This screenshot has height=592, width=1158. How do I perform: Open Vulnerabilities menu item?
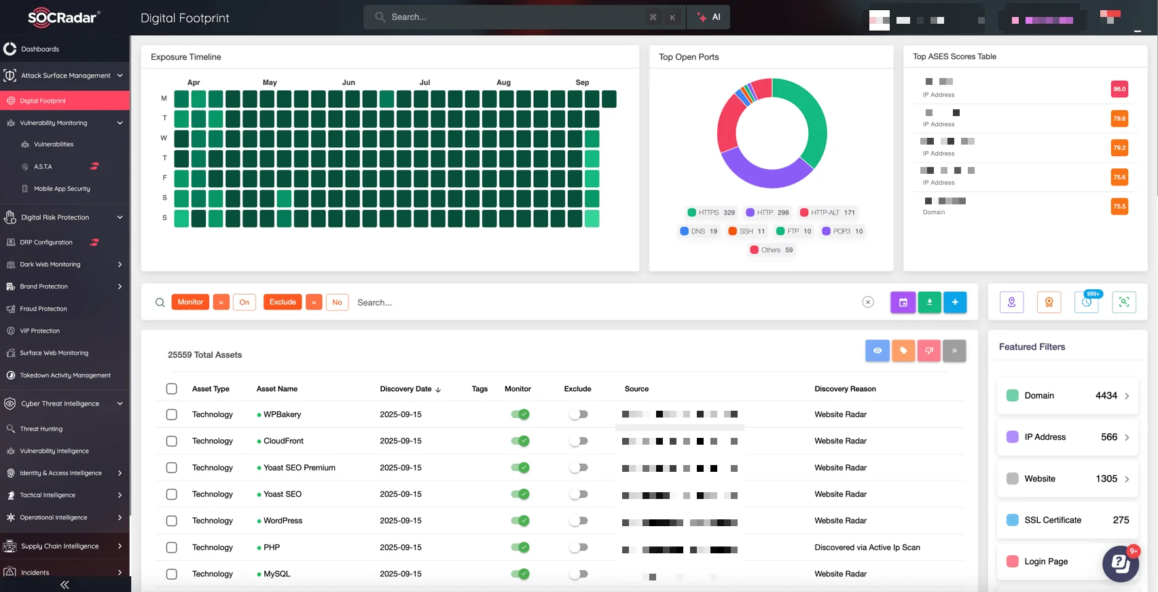pos(54,145)
